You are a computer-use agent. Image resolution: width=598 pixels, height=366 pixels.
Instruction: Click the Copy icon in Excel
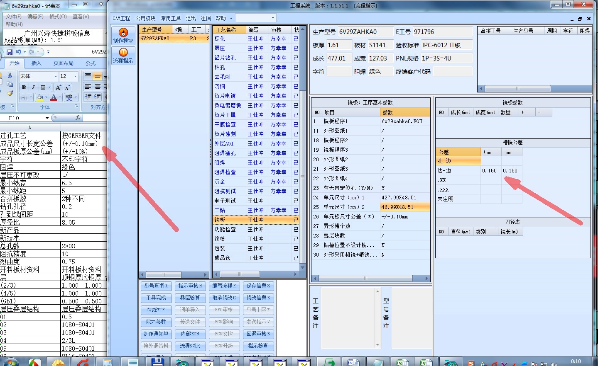(10, 84)
